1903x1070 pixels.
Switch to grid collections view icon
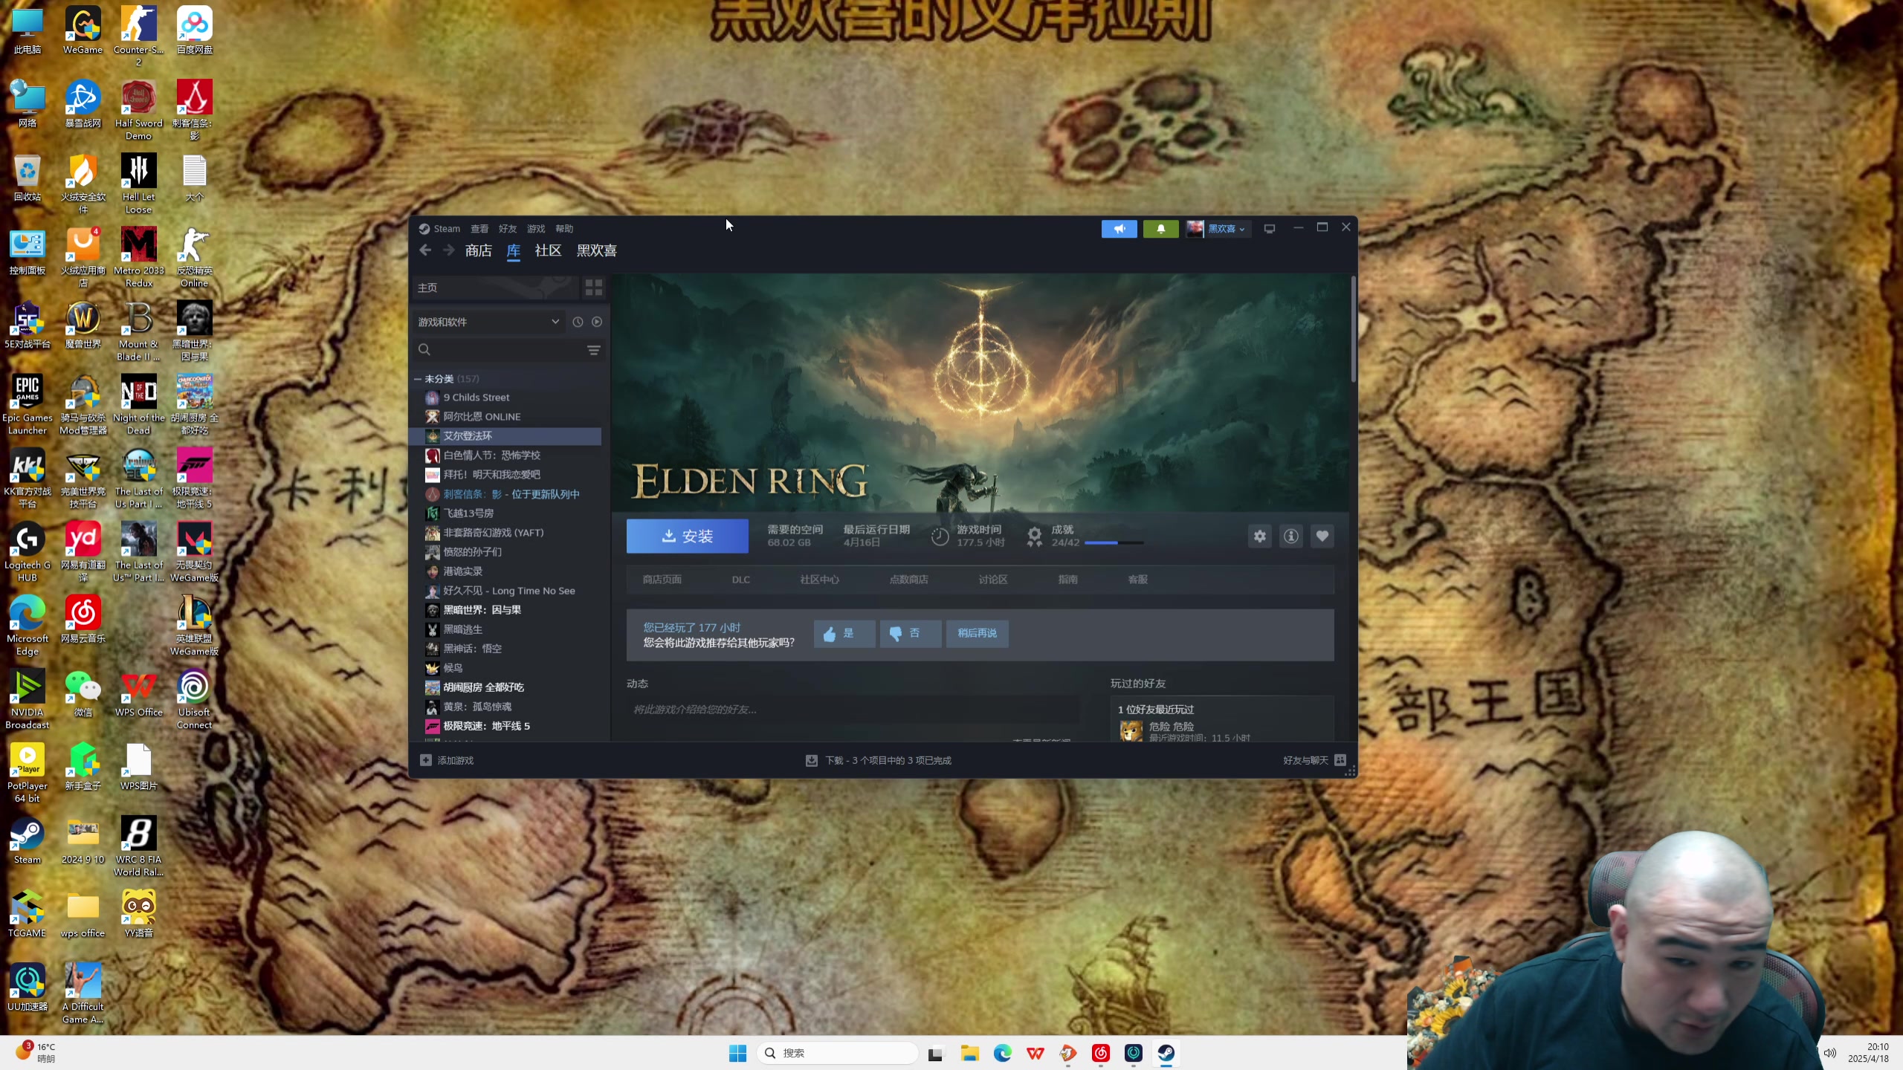593,288
